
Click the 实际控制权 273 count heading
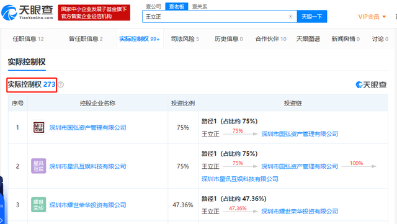(32, 84)
